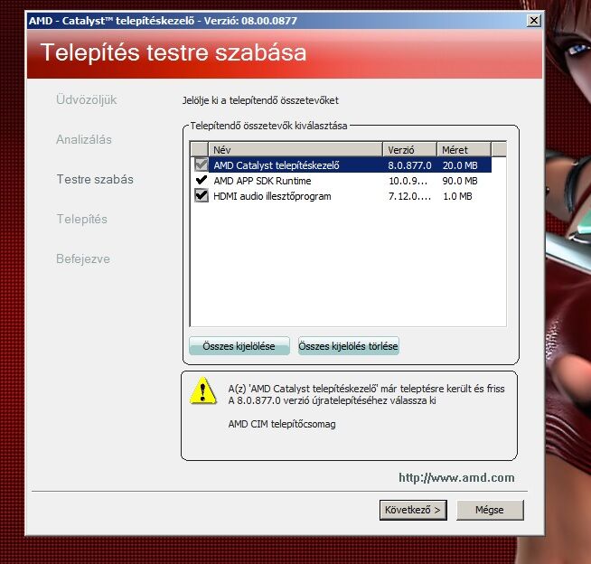Viewport: 591px width, 564px height.
Task: Click the 90.0 MB size value
Action: click(460, 181)
